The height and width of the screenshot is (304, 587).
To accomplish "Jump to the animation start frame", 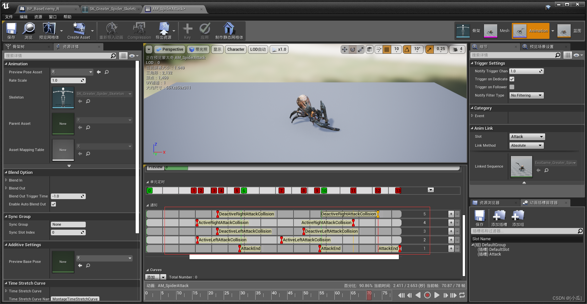I will (x=401, y=295).
